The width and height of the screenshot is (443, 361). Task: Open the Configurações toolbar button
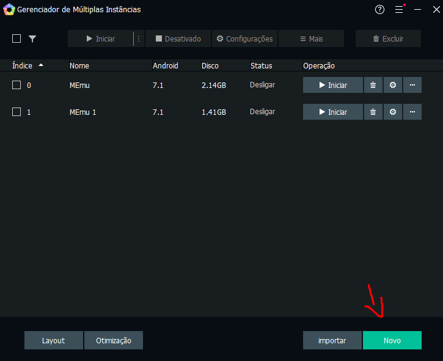tap(244, 38)
